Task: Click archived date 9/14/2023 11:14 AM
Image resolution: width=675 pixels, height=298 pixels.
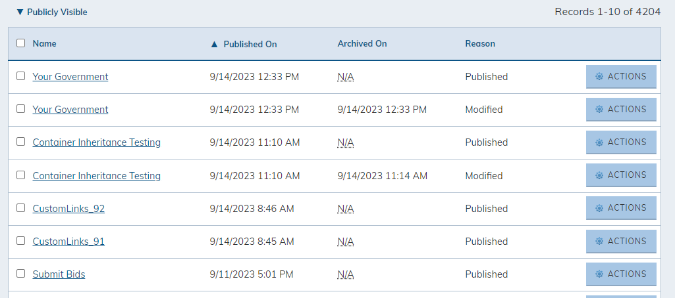Action: (x=382, y=176)
